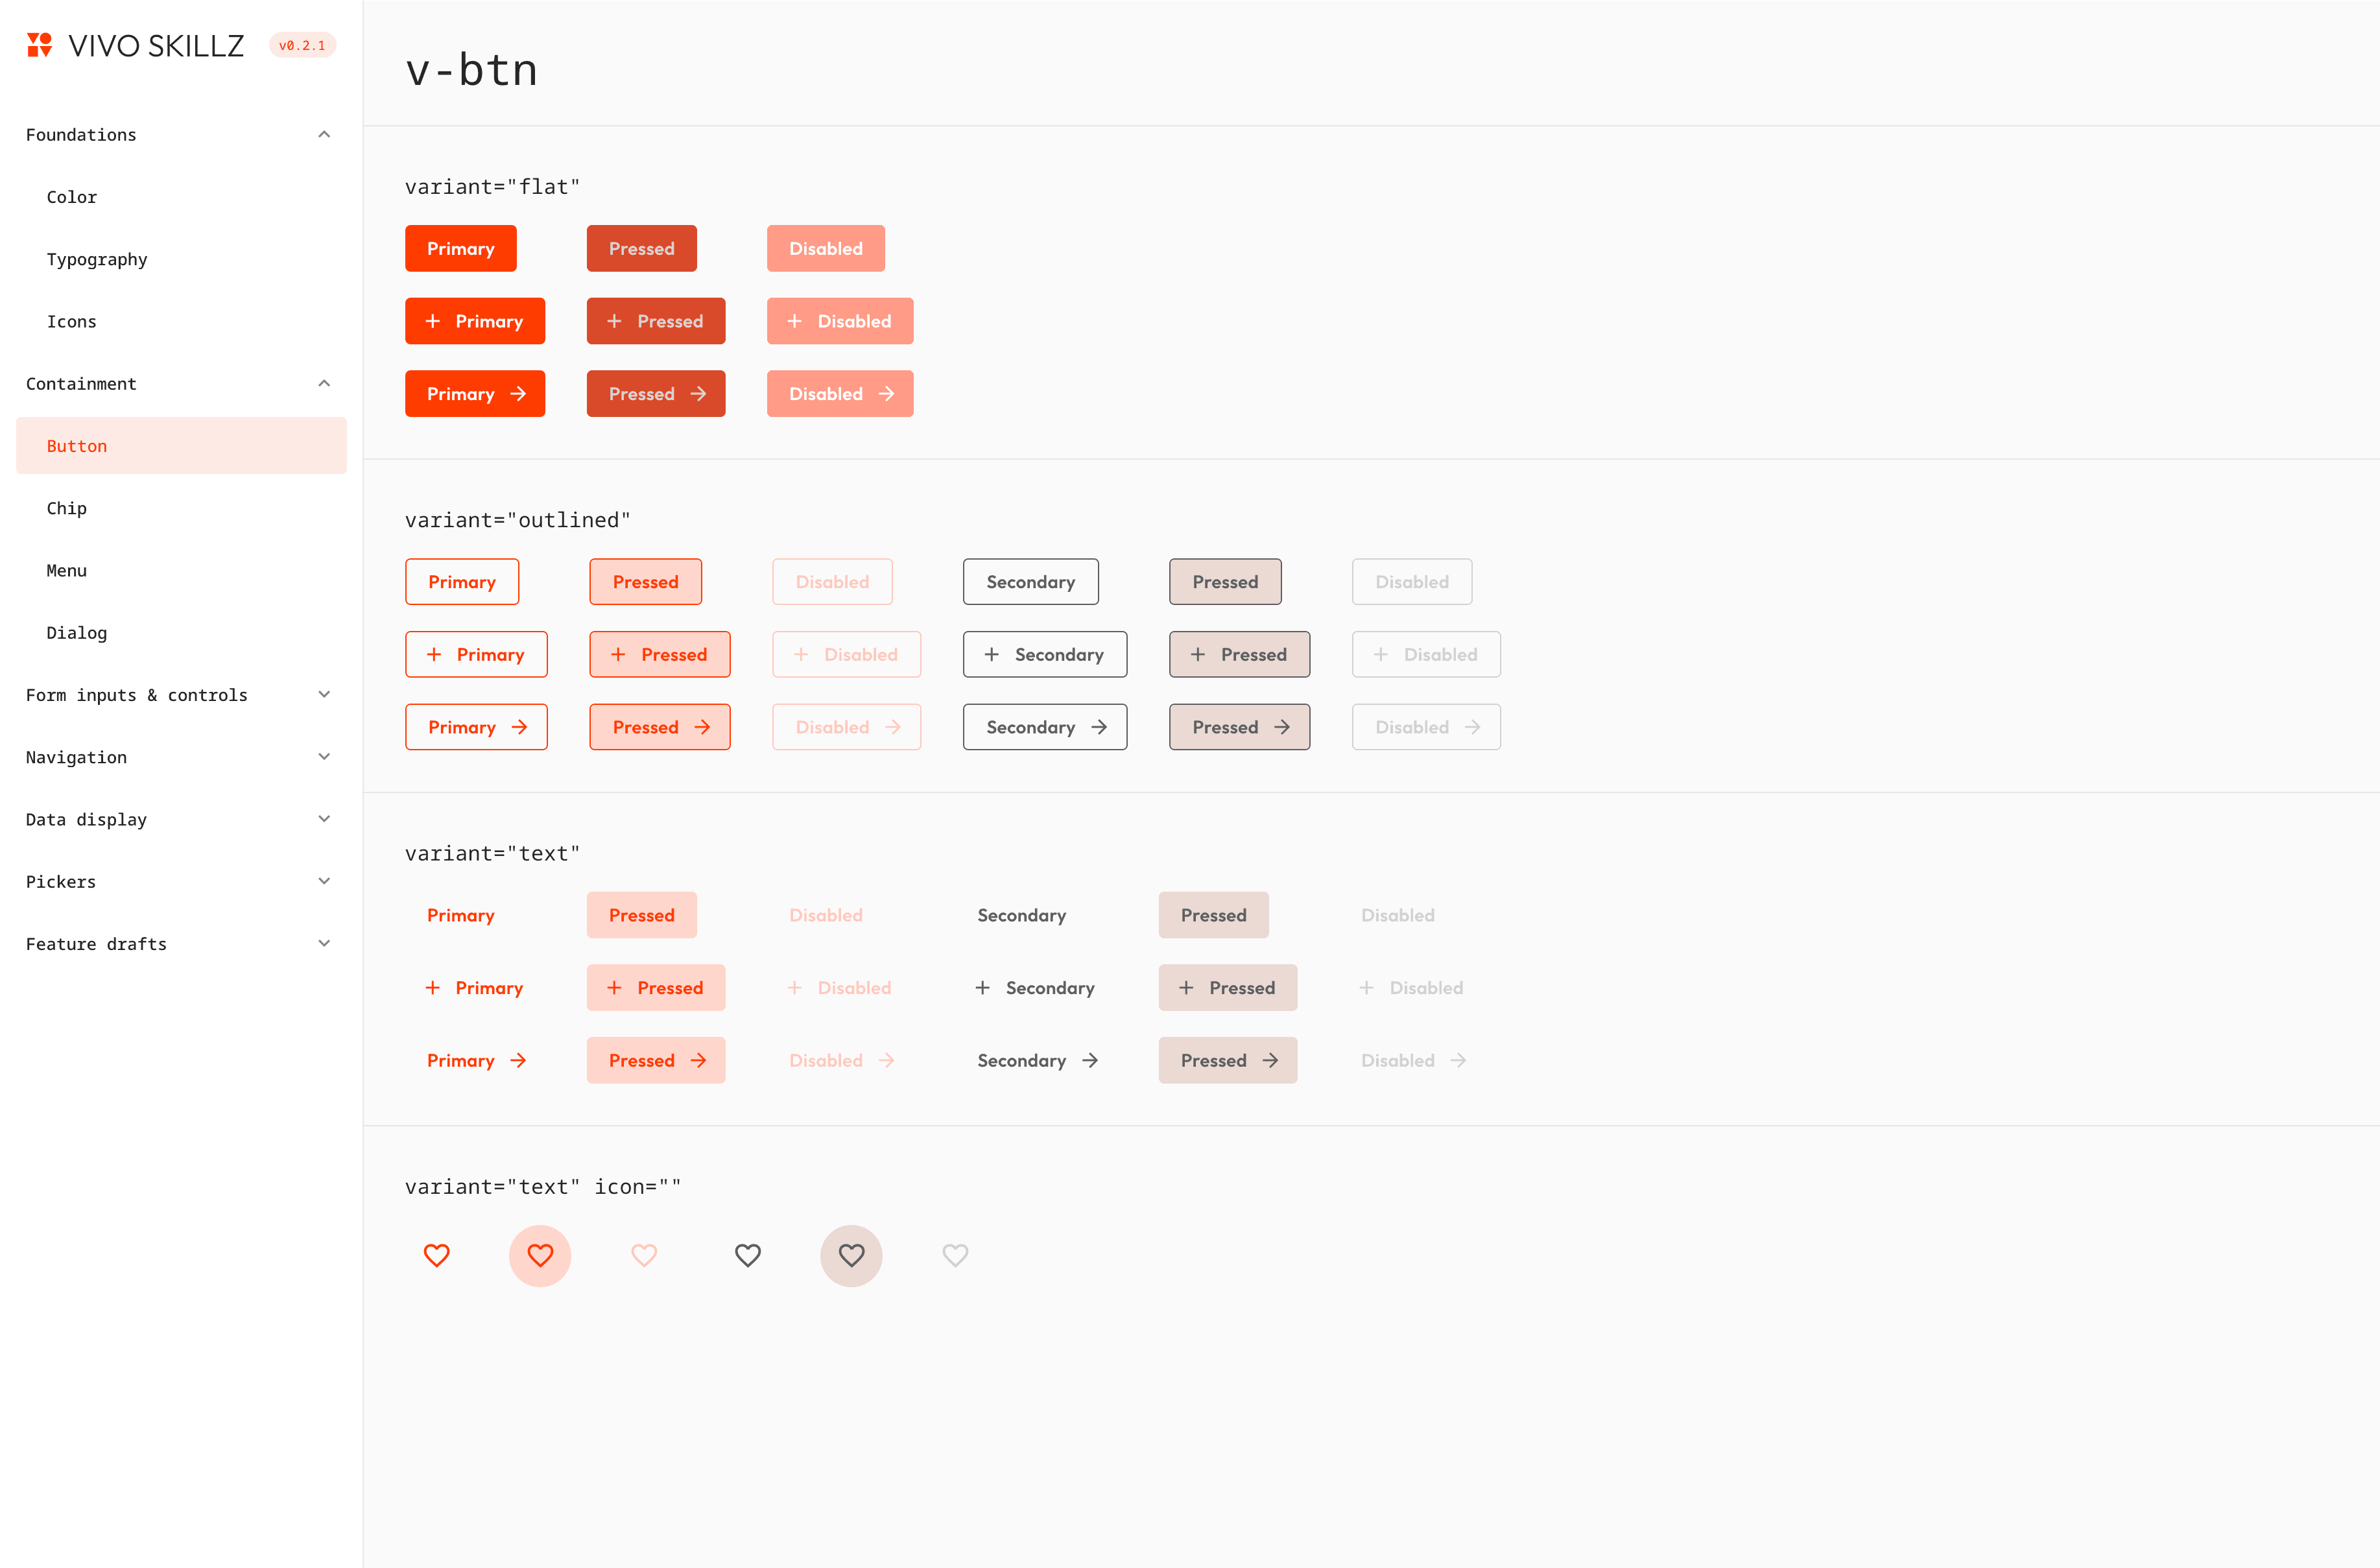Click text-variant Secondary button with plus
This screenshot has width=2380, height=1568.
tap(1036, 988)
